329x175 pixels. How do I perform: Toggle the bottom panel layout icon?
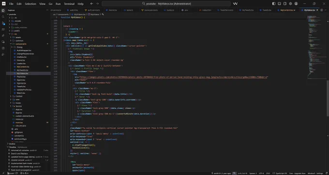(279, 3)
